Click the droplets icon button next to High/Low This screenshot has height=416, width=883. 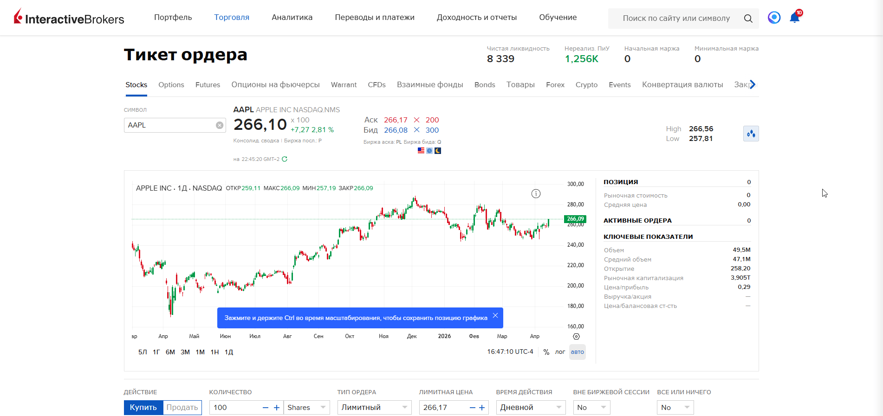pyautogui.click(x=751, y=134)
